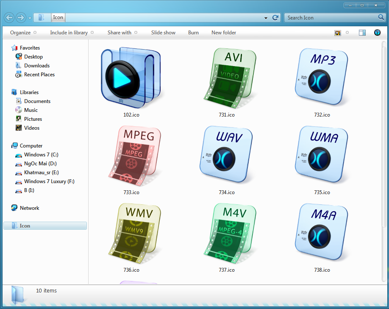Viewport: 389px width, 309px height.
Task: Click the search magnifier icon
Action: tap(381, 17)
